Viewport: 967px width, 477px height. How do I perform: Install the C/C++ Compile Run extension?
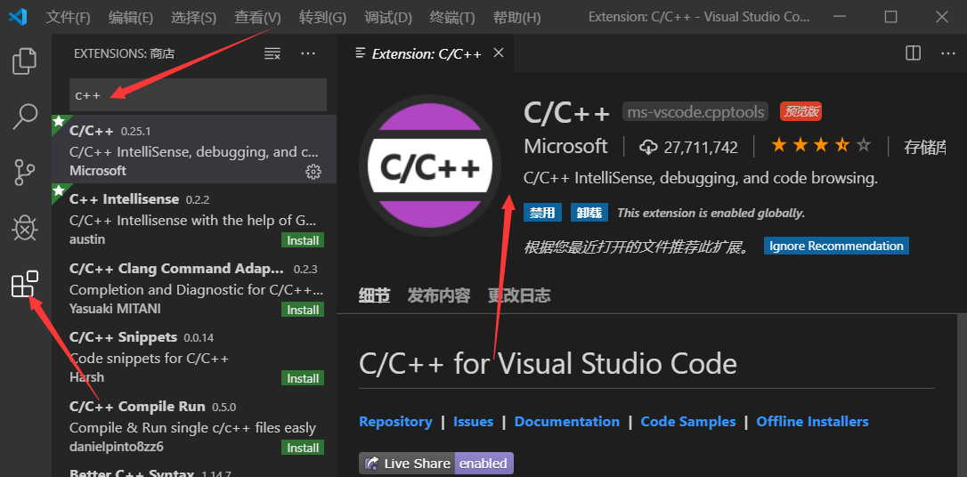(302, 448)
